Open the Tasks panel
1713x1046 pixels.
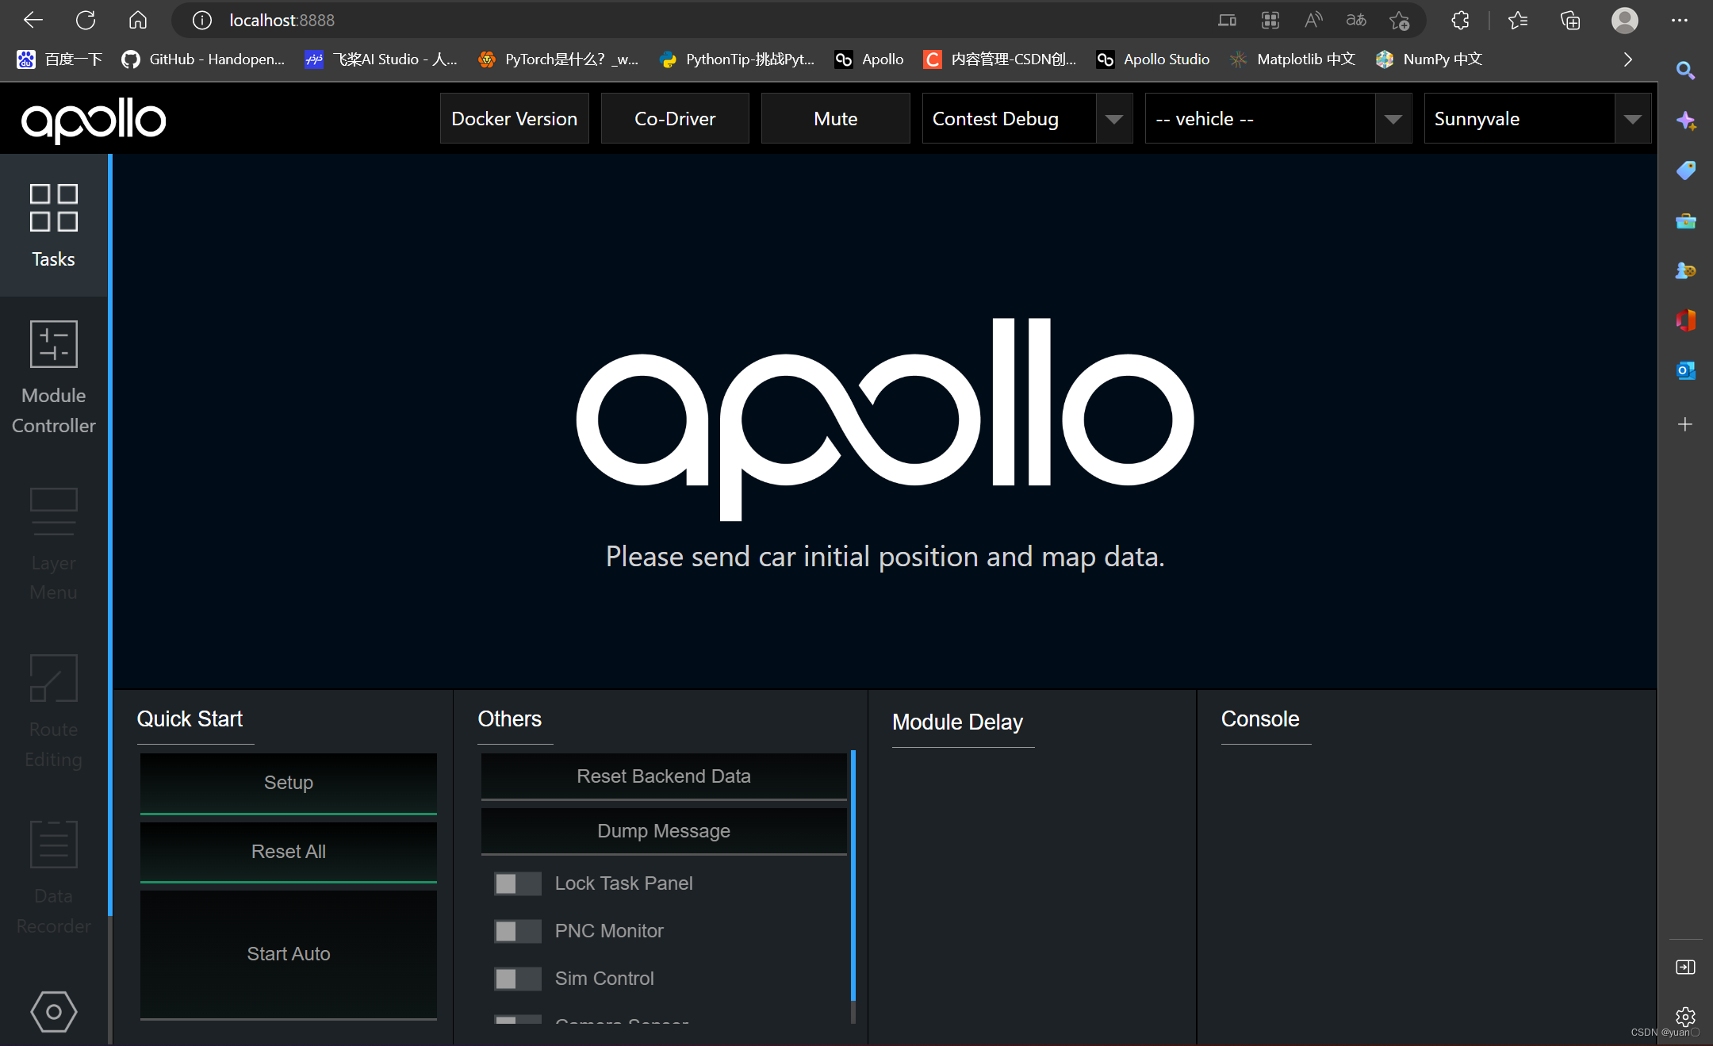click(53, 226)
